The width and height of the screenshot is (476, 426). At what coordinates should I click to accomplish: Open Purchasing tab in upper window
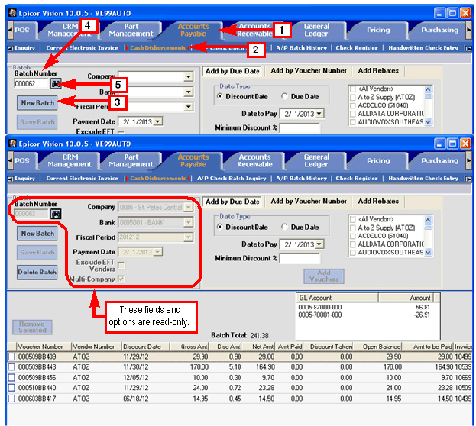pos(439,30)
